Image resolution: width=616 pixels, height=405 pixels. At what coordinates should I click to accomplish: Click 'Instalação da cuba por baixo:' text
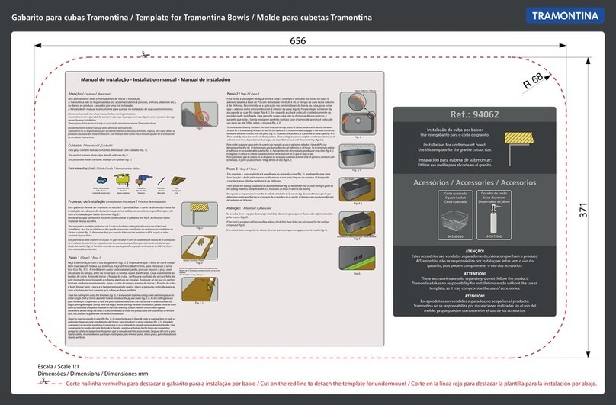[454, 130]
